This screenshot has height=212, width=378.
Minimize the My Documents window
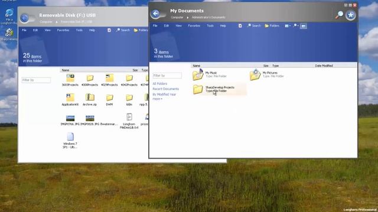[x=346, y=5]
